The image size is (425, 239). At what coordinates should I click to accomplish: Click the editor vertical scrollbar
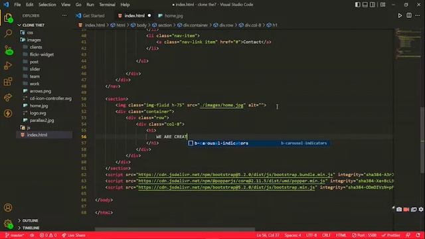pos(422,139)
